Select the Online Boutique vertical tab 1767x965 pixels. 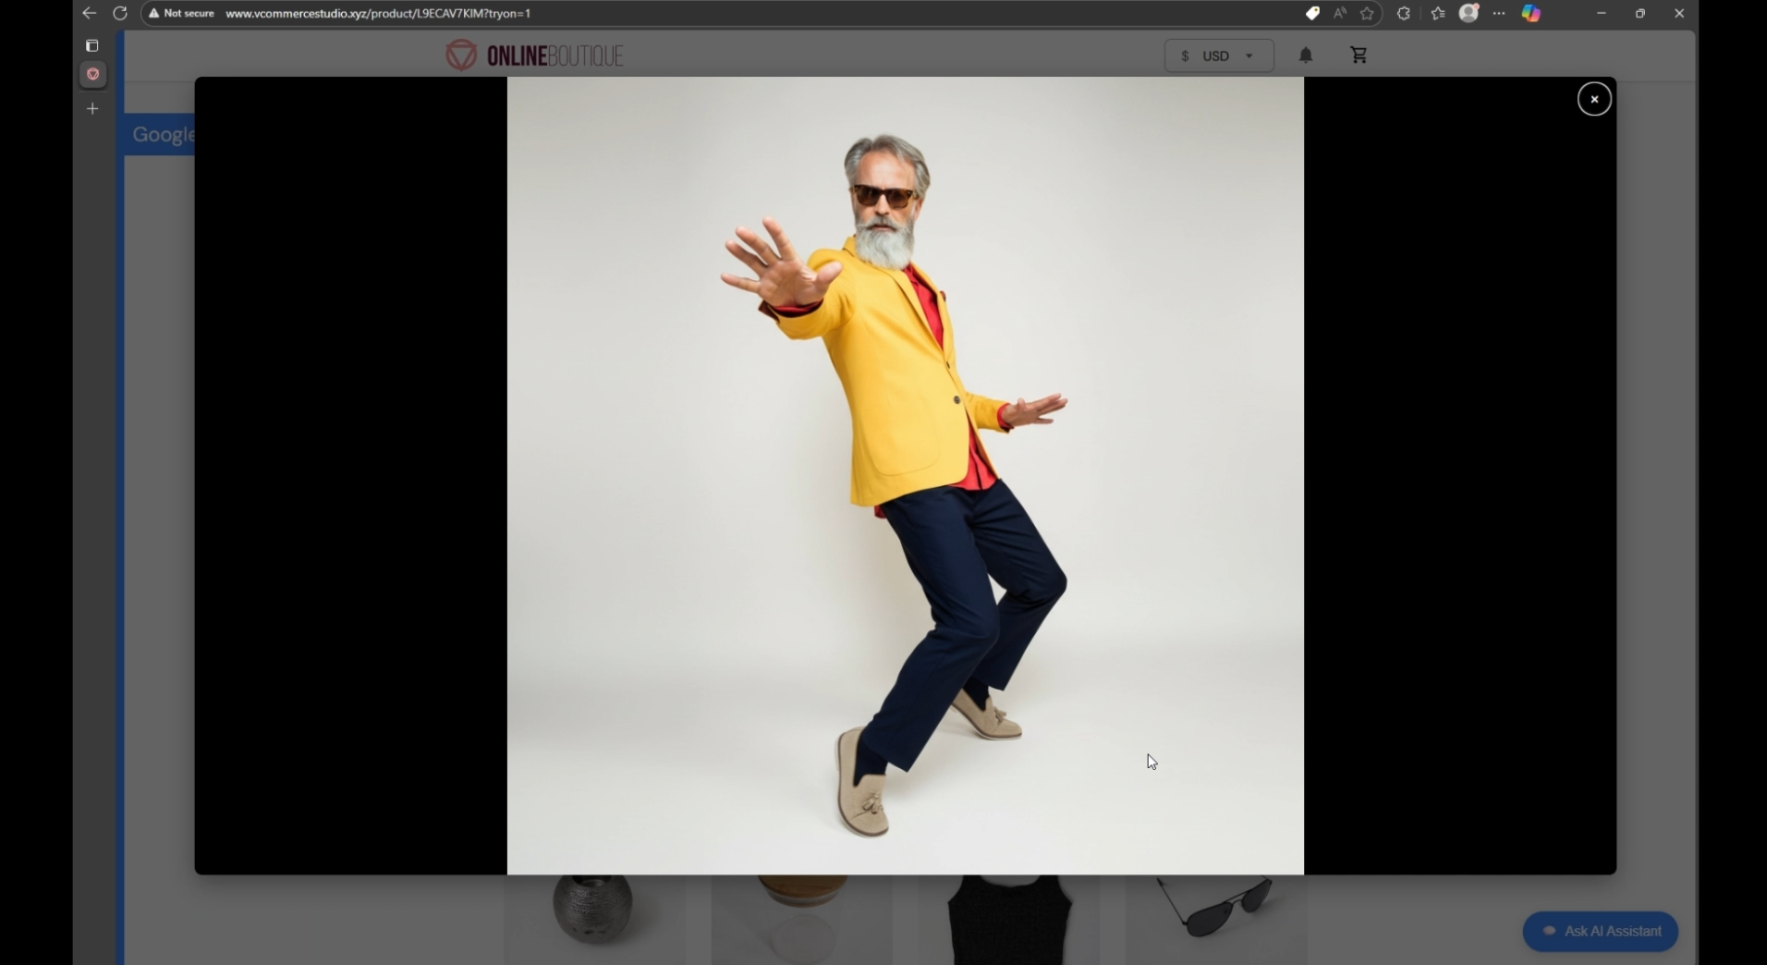pos(92,74)
